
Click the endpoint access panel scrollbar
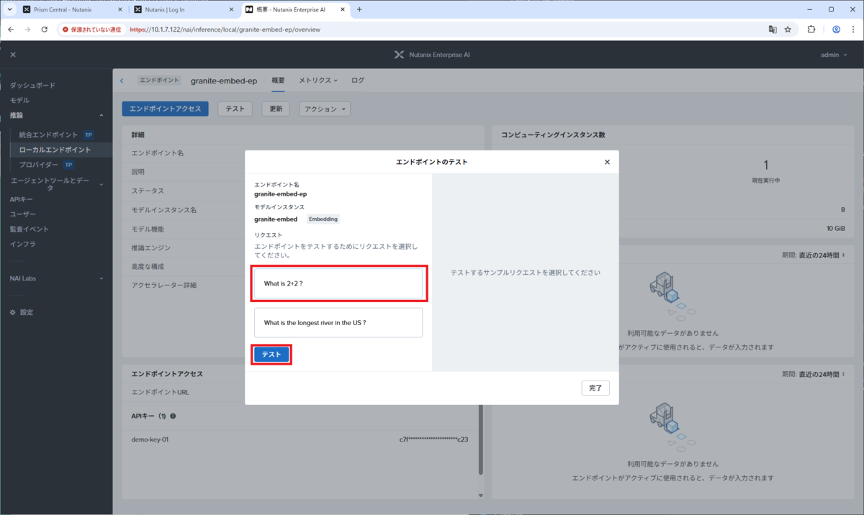(x=481, y=439)
